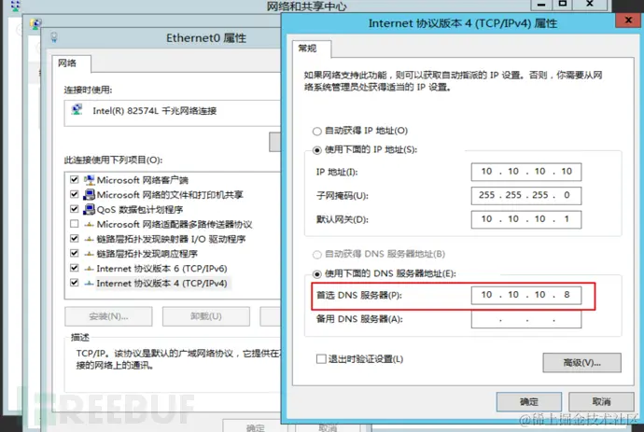Click the 网络适配器多路传送器协议 item icon
Viewport: 644px width, 432px height.
point(89,225)
